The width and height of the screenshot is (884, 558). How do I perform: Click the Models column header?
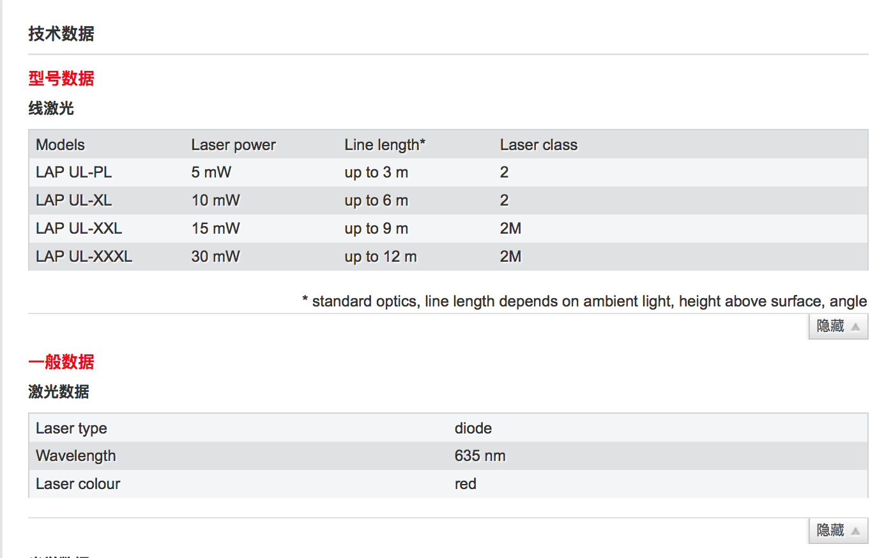60,145
